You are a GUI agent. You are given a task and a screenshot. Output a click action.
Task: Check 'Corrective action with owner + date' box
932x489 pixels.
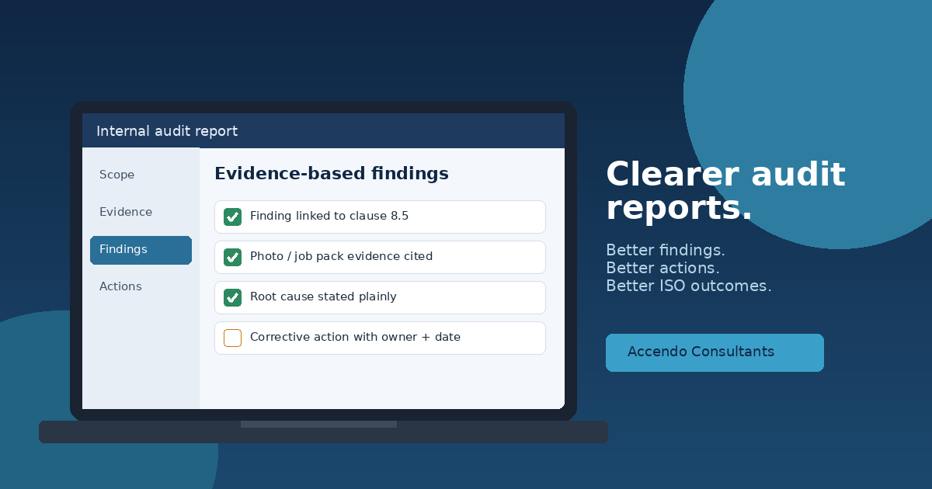coord(232,338)
